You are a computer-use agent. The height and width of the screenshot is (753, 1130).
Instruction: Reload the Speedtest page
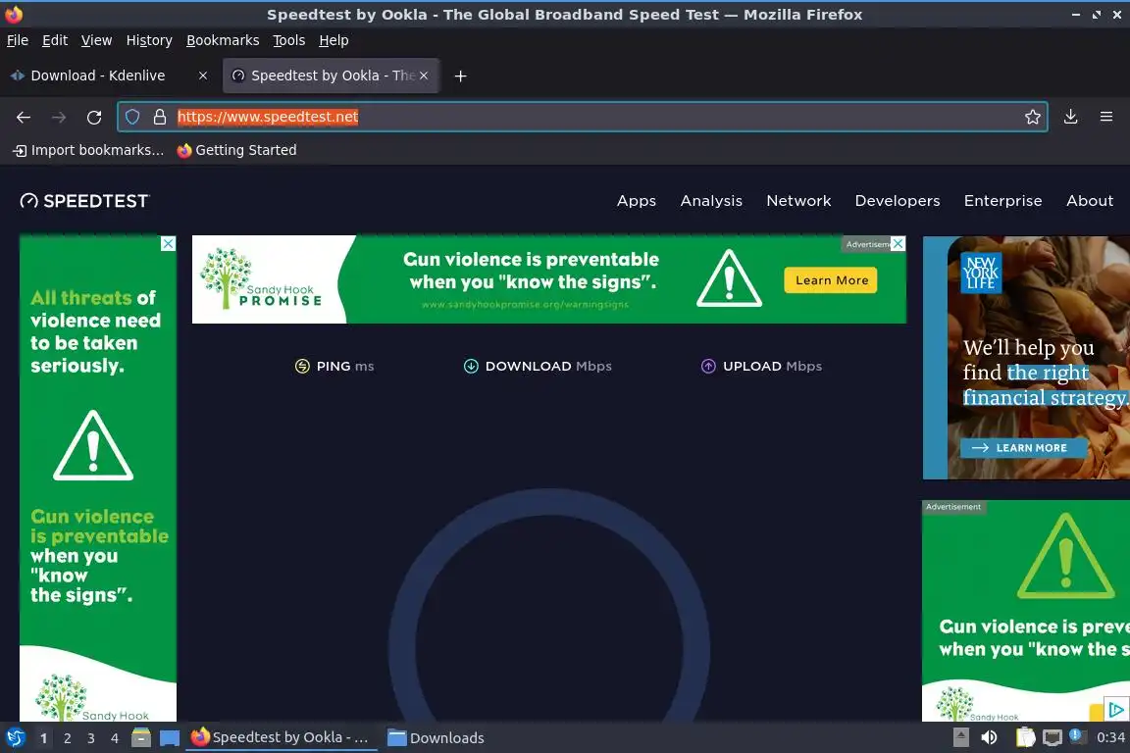(x=94, y=117)
